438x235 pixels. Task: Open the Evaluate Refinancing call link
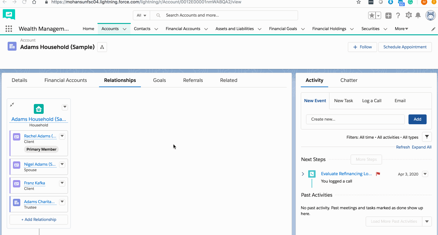pyautogui.click(x=346, y=174)
